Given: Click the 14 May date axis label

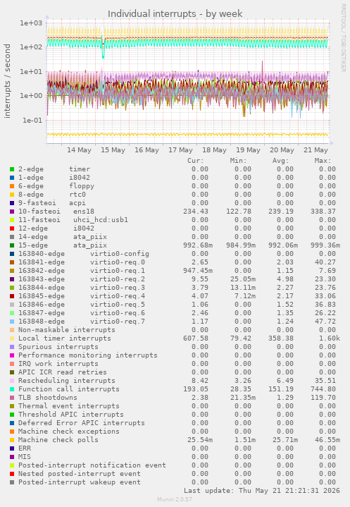Looking at the screenshot, I should point(79,150).
